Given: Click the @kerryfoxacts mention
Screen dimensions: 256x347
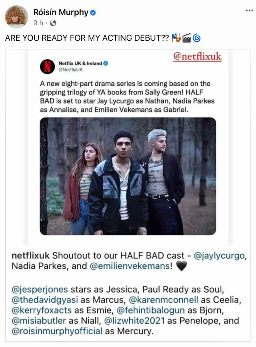Looking at the screenshot, I should pos(42,310).
